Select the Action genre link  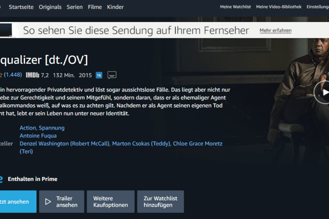[x=28, y=128]
